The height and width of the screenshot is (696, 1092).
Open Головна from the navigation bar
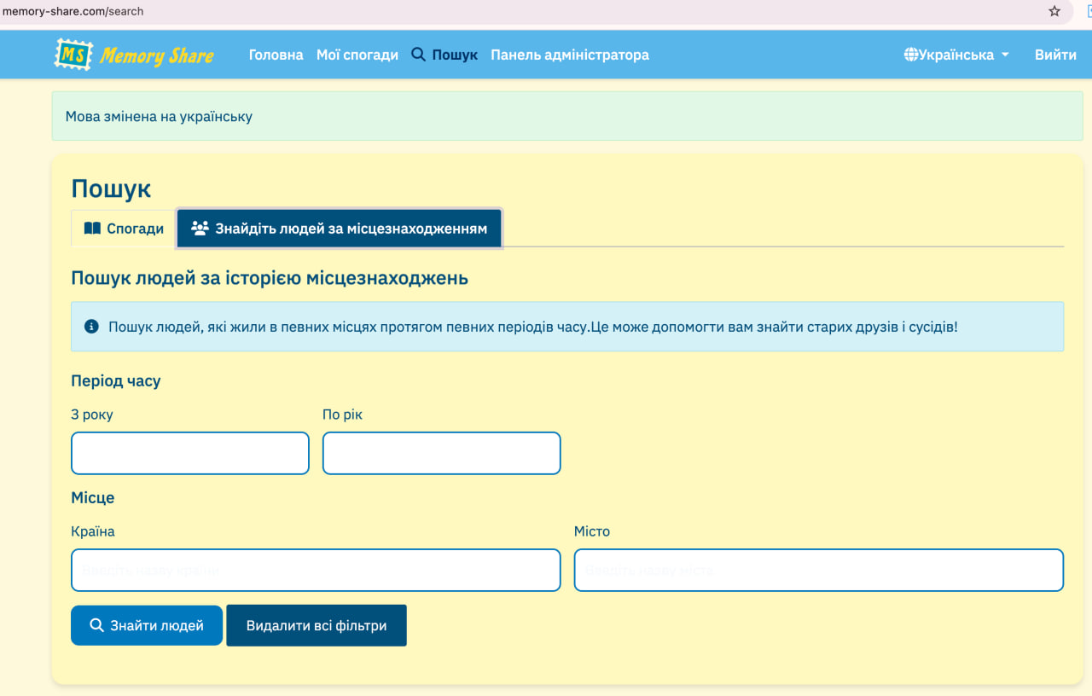(276, 55)
